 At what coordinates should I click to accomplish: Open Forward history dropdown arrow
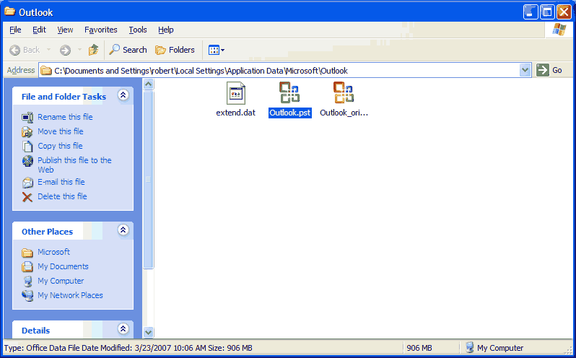pyautogui.click(x=79, y=50)
